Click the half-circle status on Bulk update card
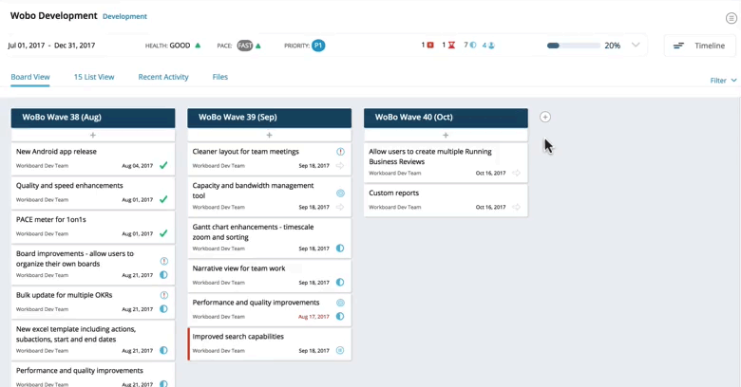 (x=163, y=309)
